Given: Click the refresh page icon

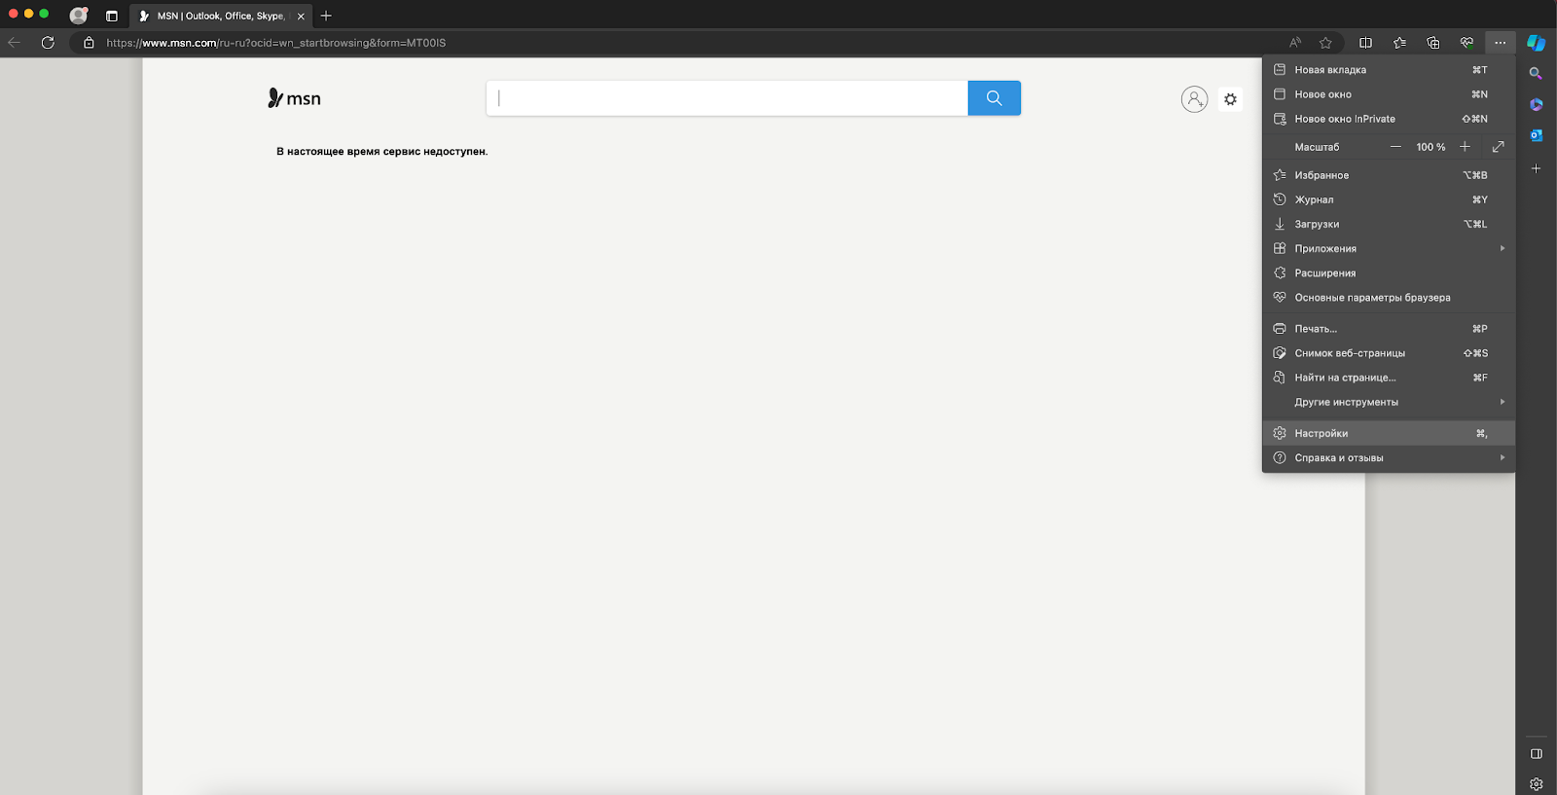Looking at the screenshot, I should [48, 43].
